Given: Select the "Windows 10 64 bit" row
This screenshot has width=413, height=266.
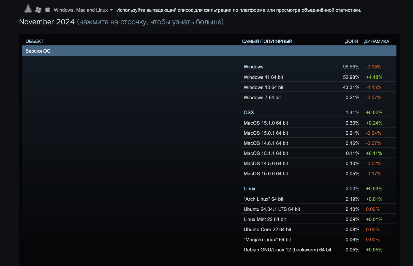Looking at the screenshot, I should tap(319, 88).
